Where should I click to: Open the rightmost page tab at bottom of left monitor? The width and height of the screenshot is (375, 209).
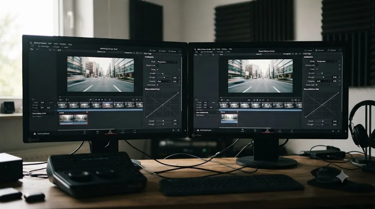click(x=135, y=131)
